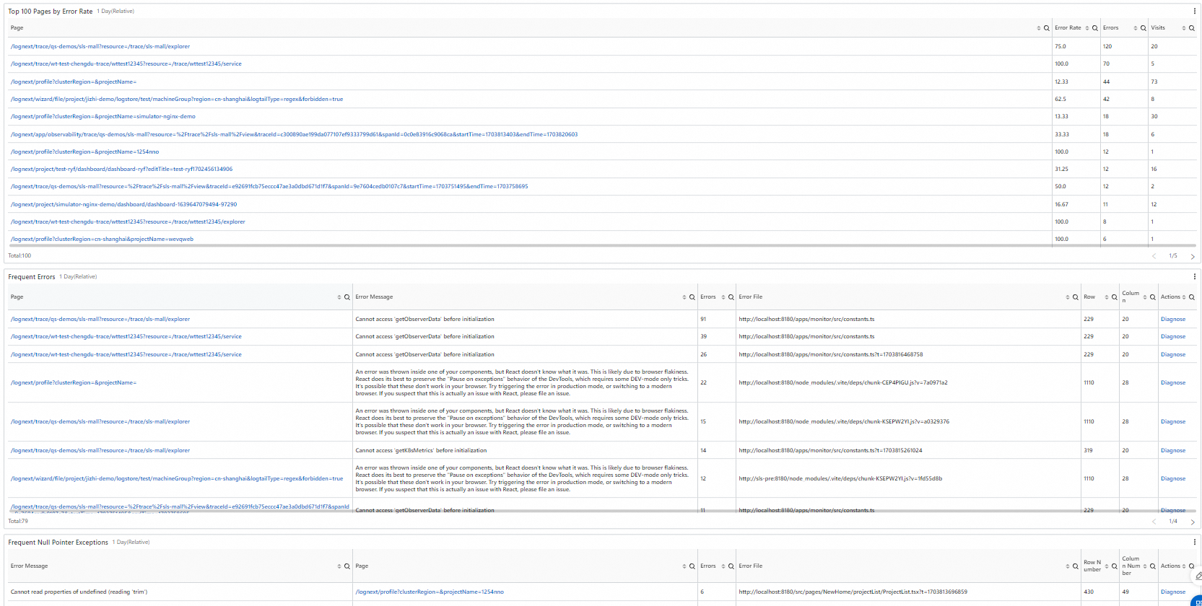Open the test-ryf dashboard page link
The width and height of the screenshot is (1202, 606).
coord(122,169)
